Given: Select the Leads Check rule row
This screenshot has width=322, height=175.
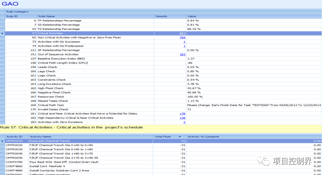Looking at the screenshot, I should point(164,67).
